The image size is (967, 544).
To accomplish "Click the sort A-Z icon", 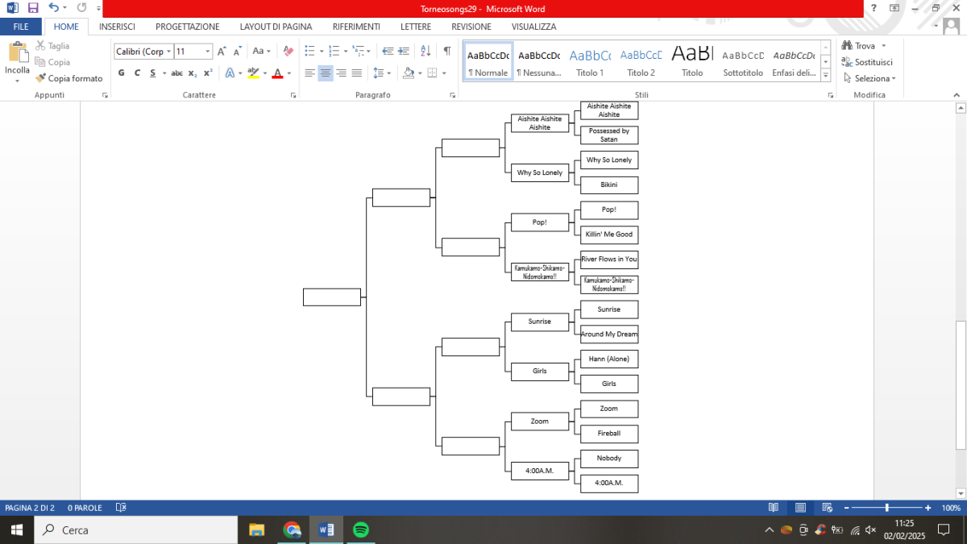I will click(426, 51).
